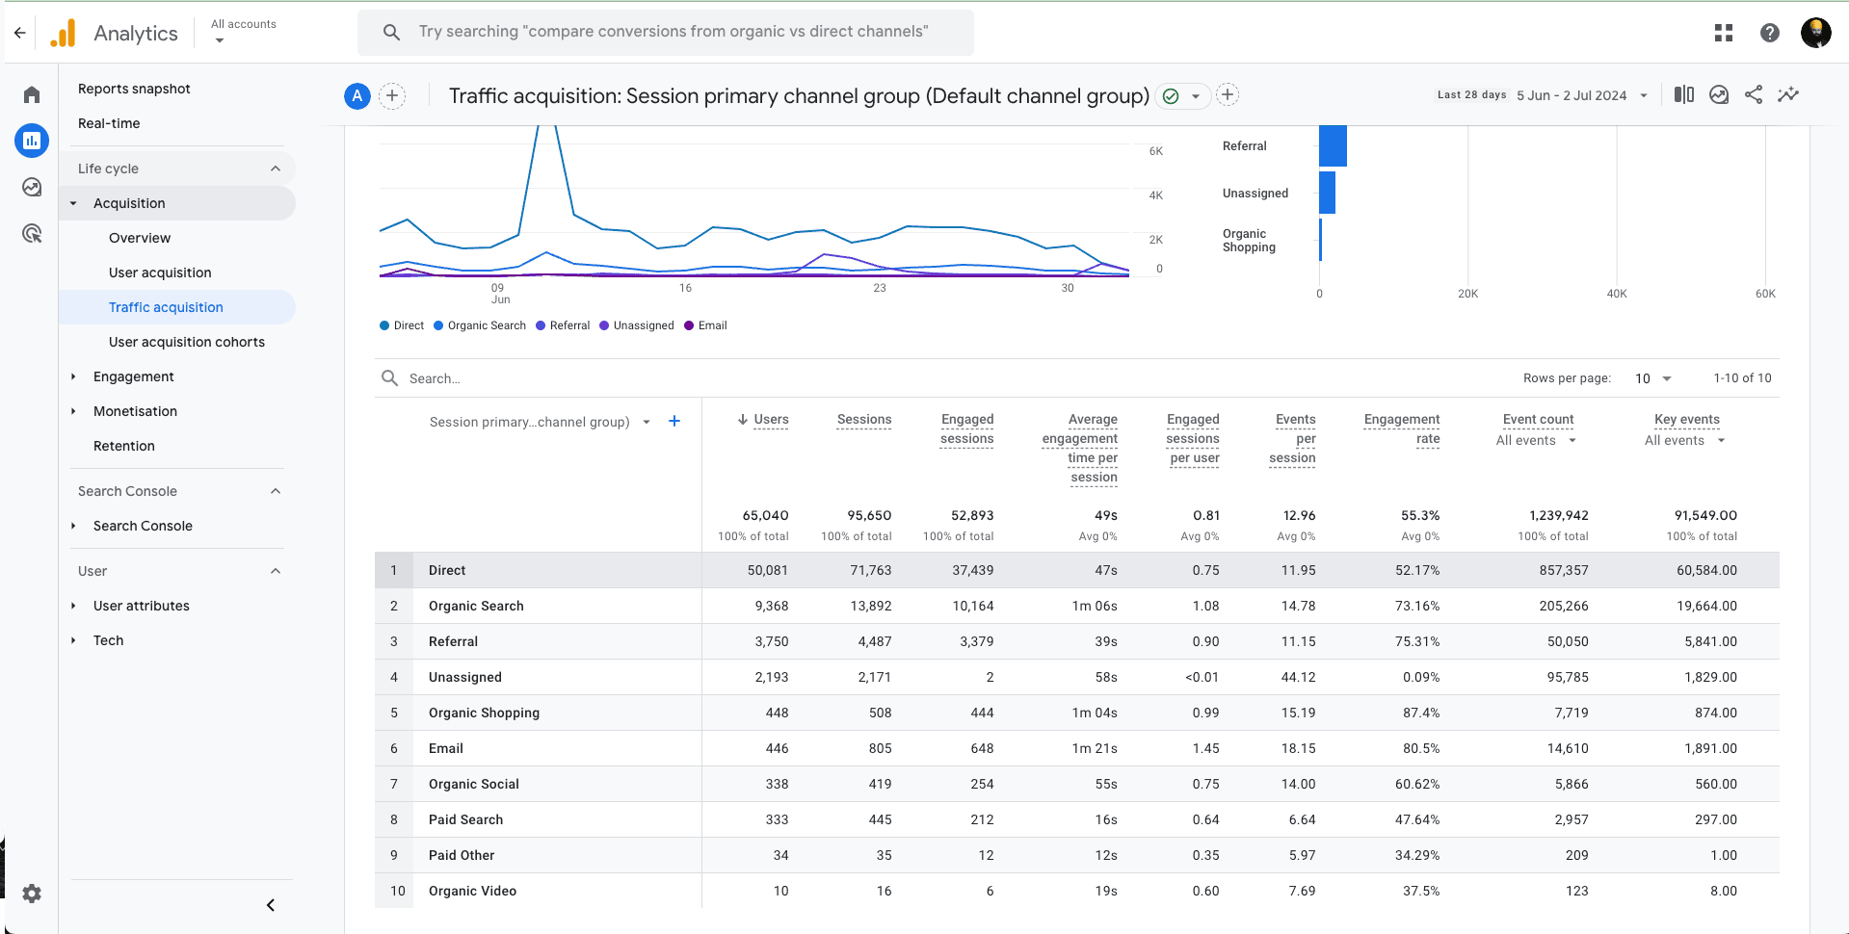1849x934 pixels.
Task: Sort by Average engagement time per session
Action: tap(1080, 449)
